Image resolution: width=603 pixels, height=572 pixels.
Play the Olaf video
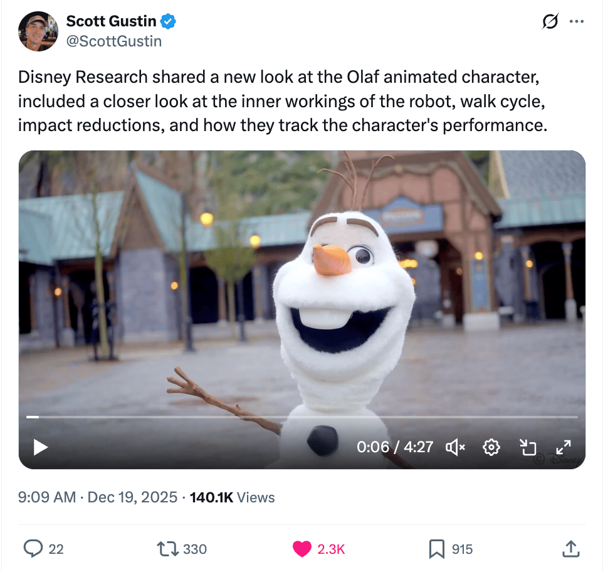tap(40, 447)
